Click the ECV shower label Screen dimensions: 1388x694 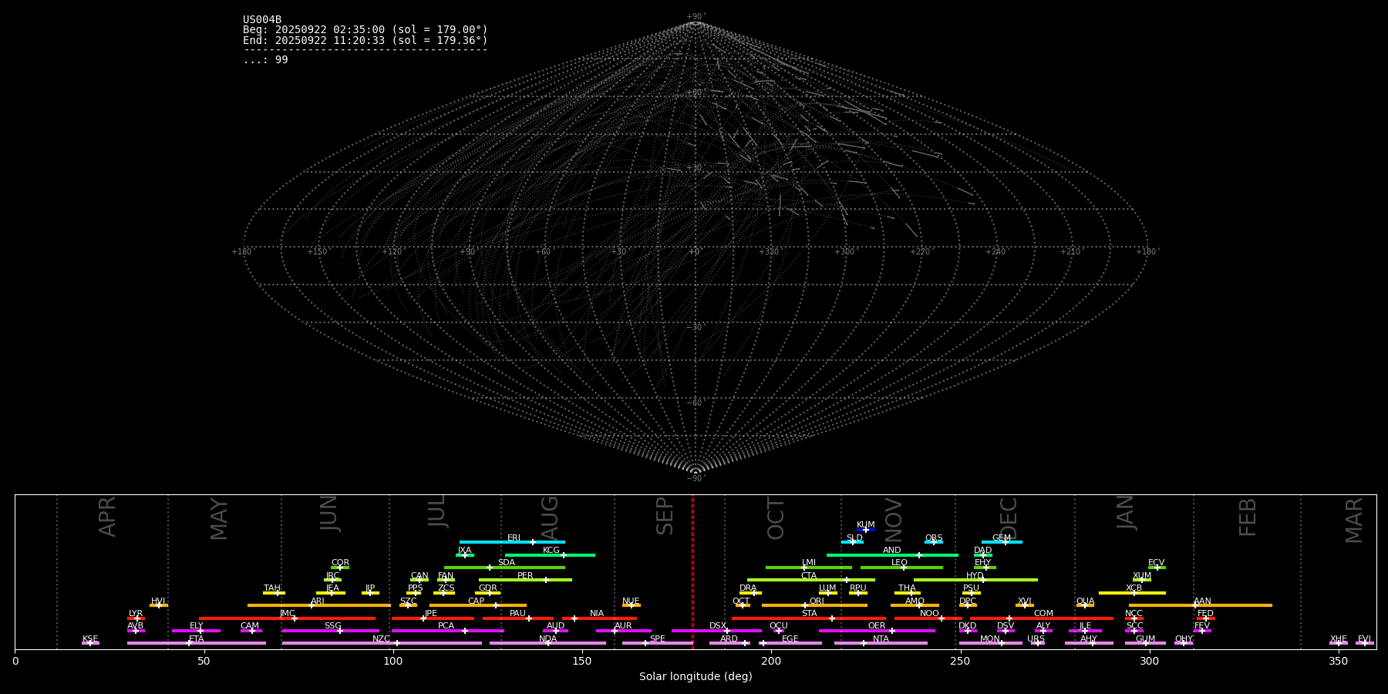point(1156,563)
